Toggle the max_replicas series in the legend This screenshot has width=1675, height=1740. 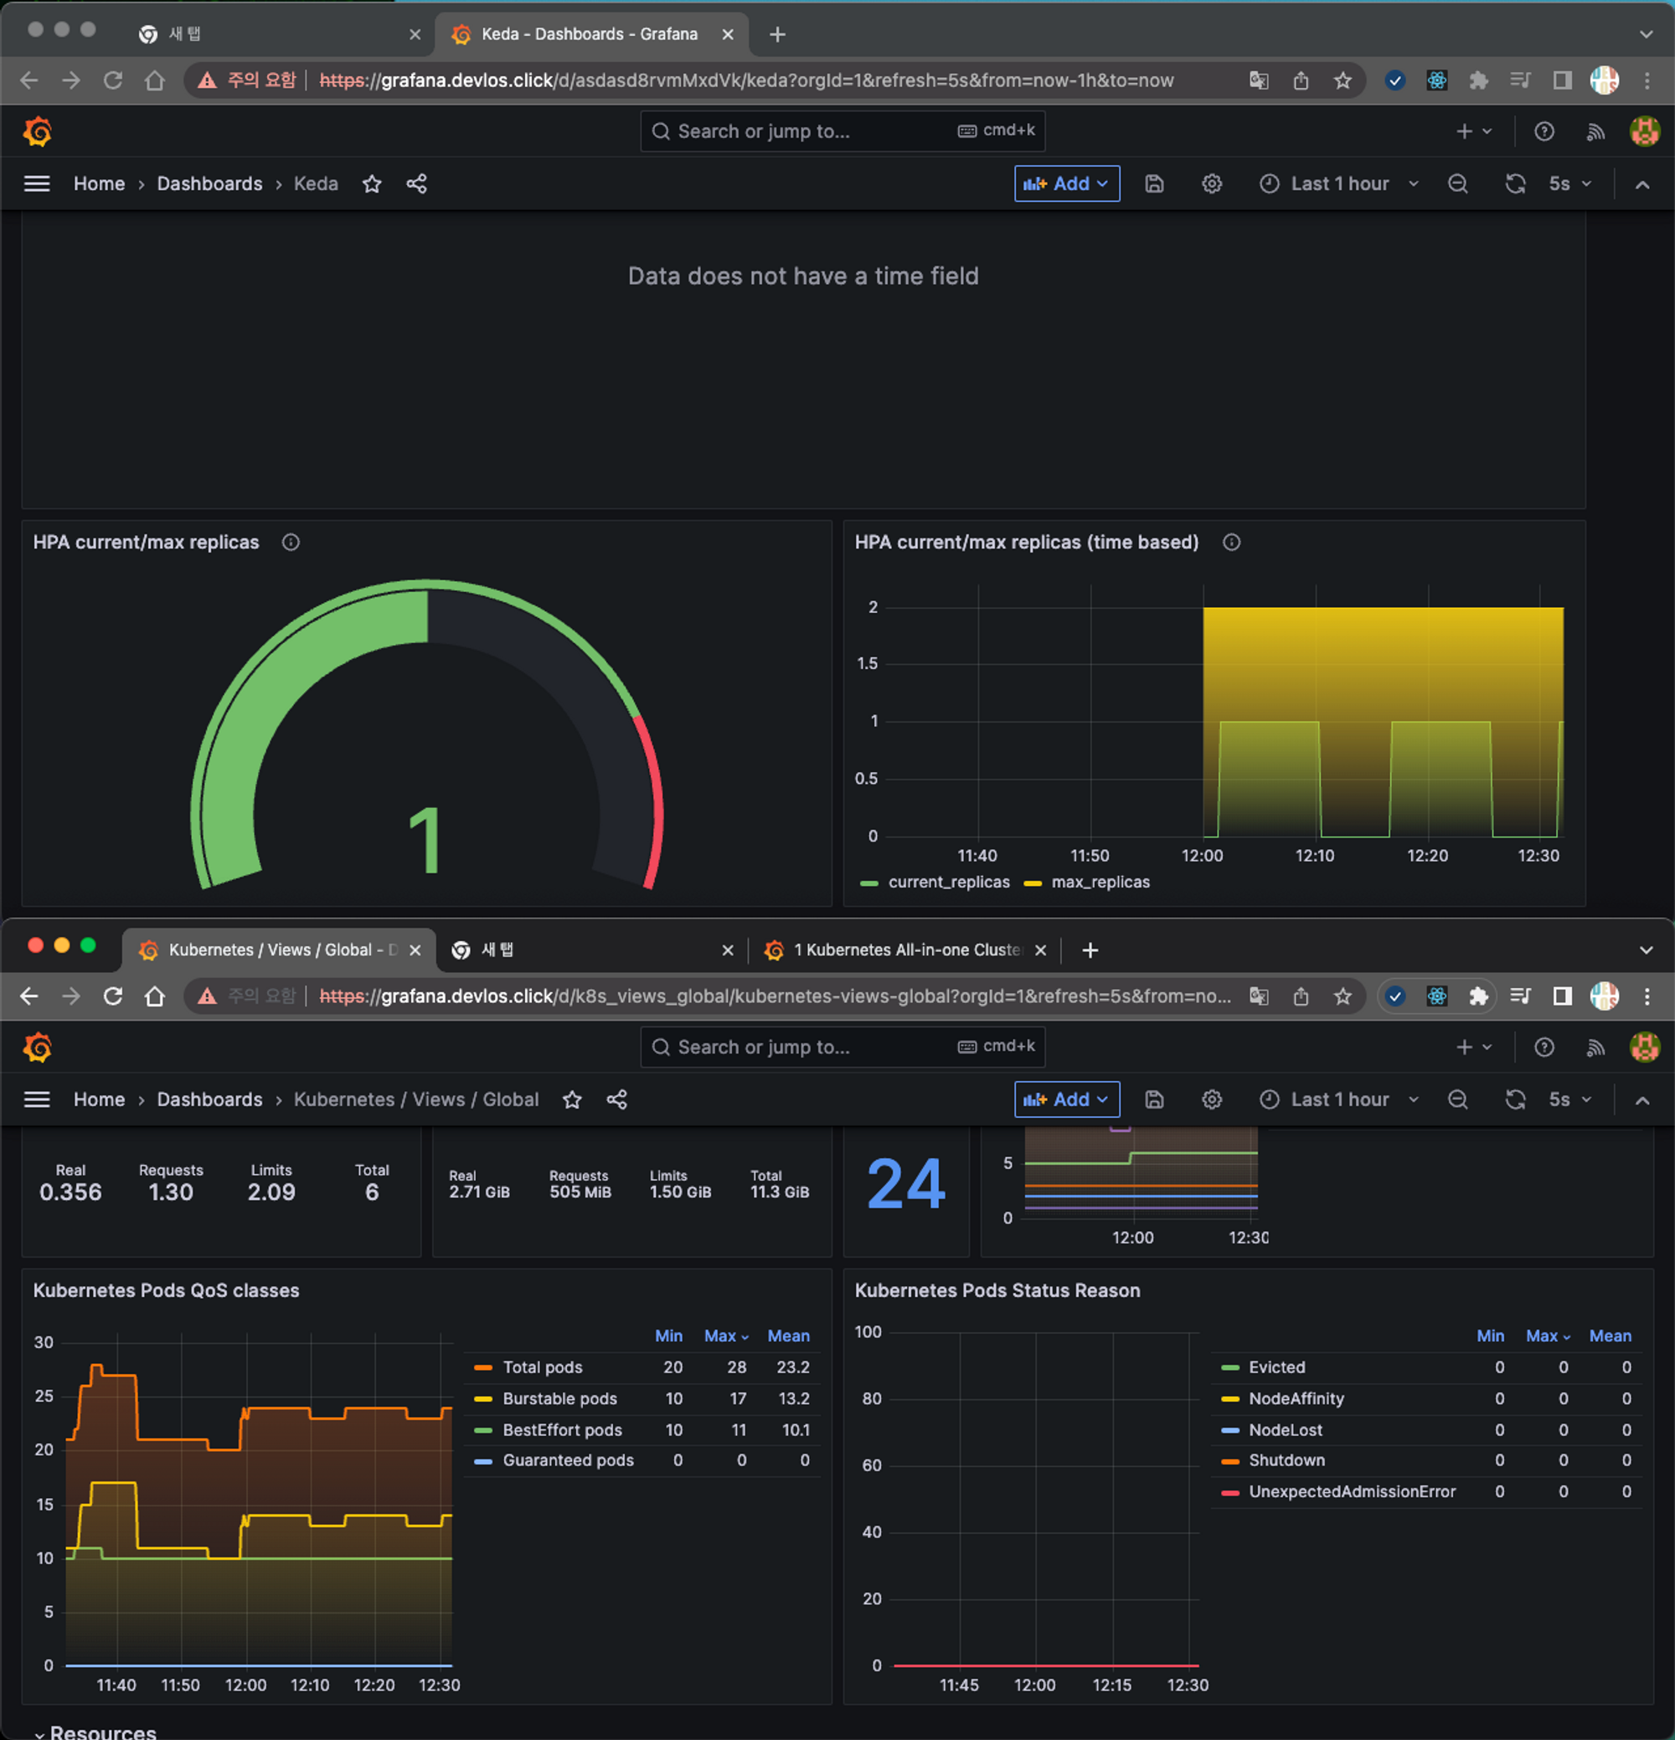(1100, 882)
